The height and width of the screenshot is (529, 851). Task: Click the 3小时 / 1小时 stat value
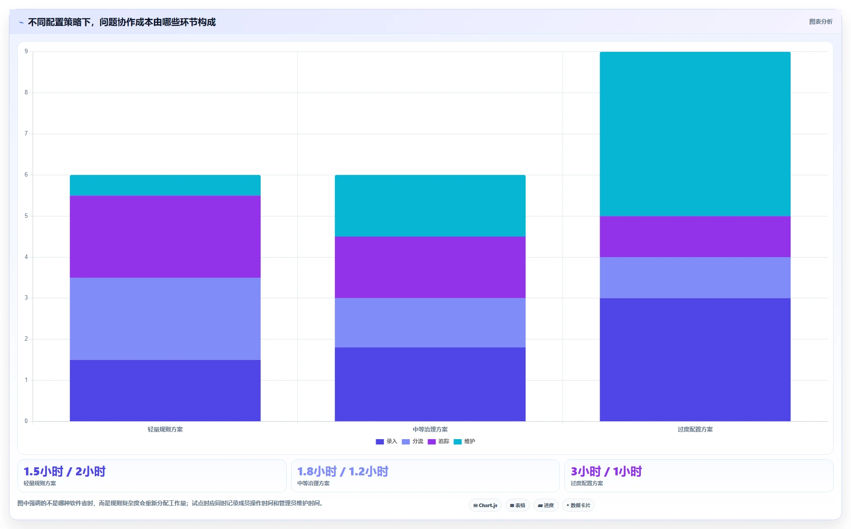click(606, 471)
